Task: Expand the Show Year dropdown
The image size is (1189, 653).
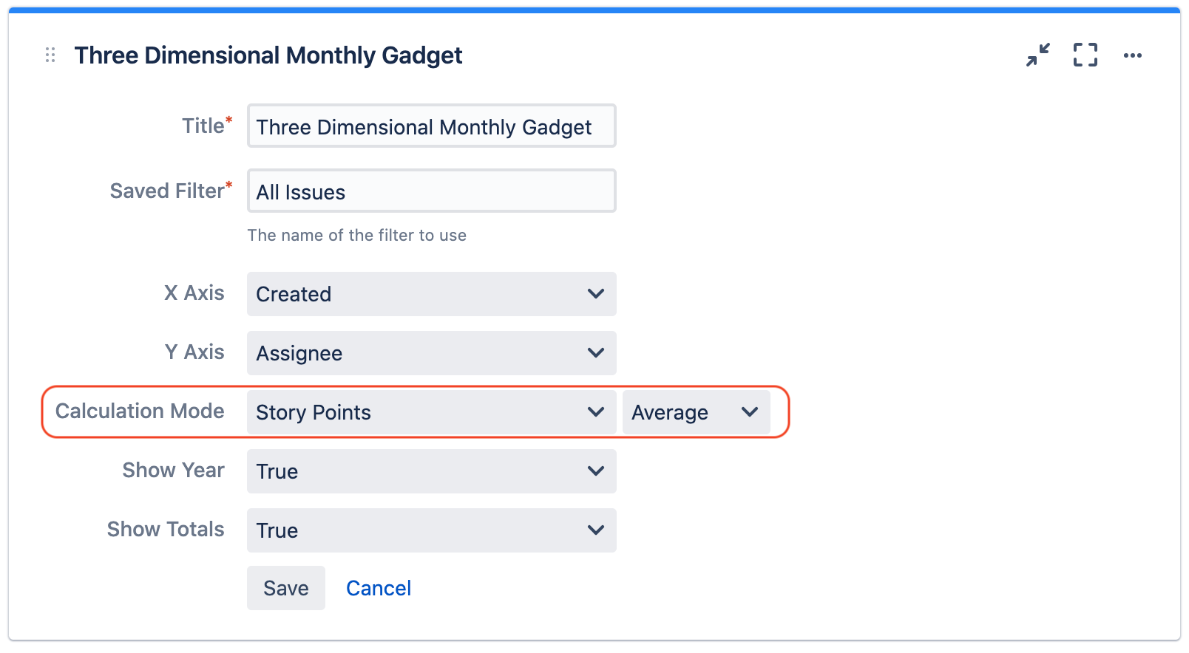Action: (x=431, y=471)
